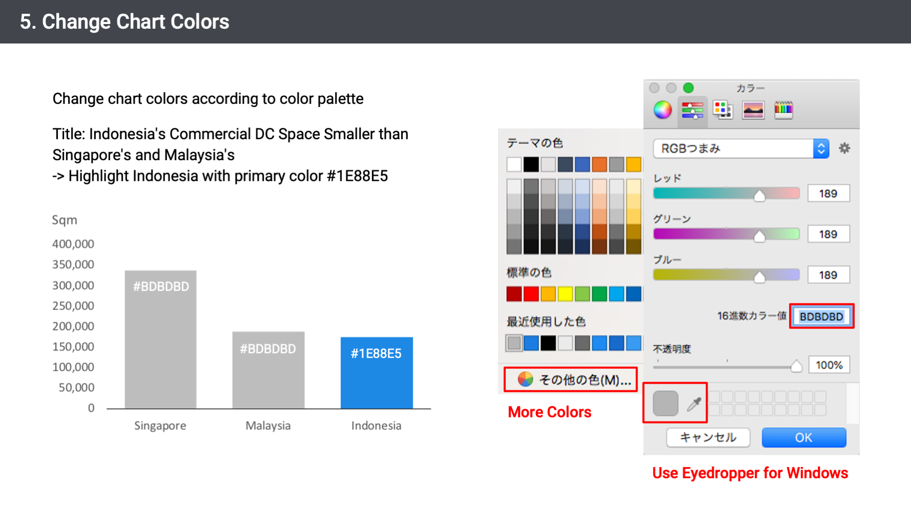This screenshot has height=512, width=911.
Task: Pick the eyedropper tool
Action: [x=694, y=404]
